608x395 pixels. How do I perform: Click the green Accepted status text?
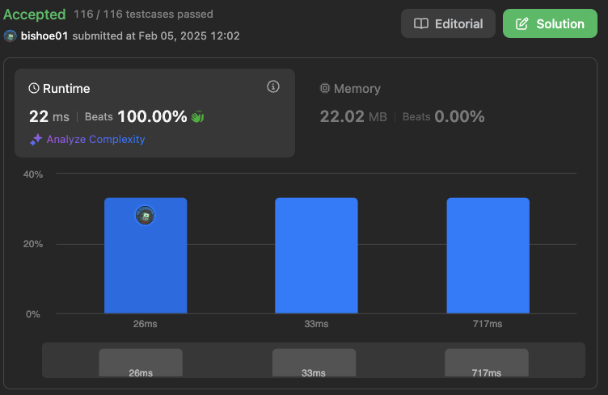[x=35, y=15]
